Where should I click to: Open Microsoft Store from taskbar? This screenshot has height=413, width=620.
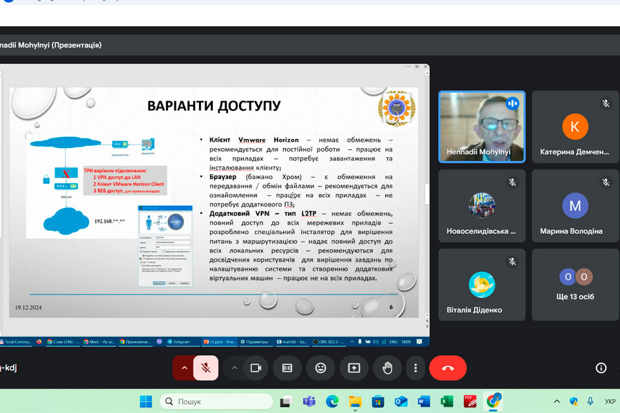378,401
